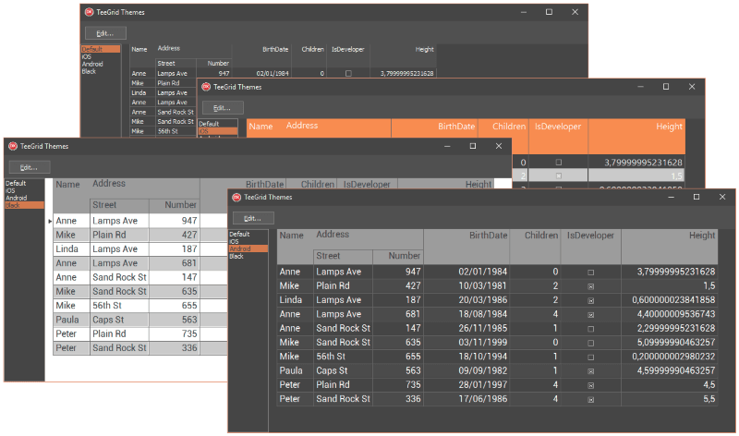Click Edit... button in the front window

coord(253,218)
